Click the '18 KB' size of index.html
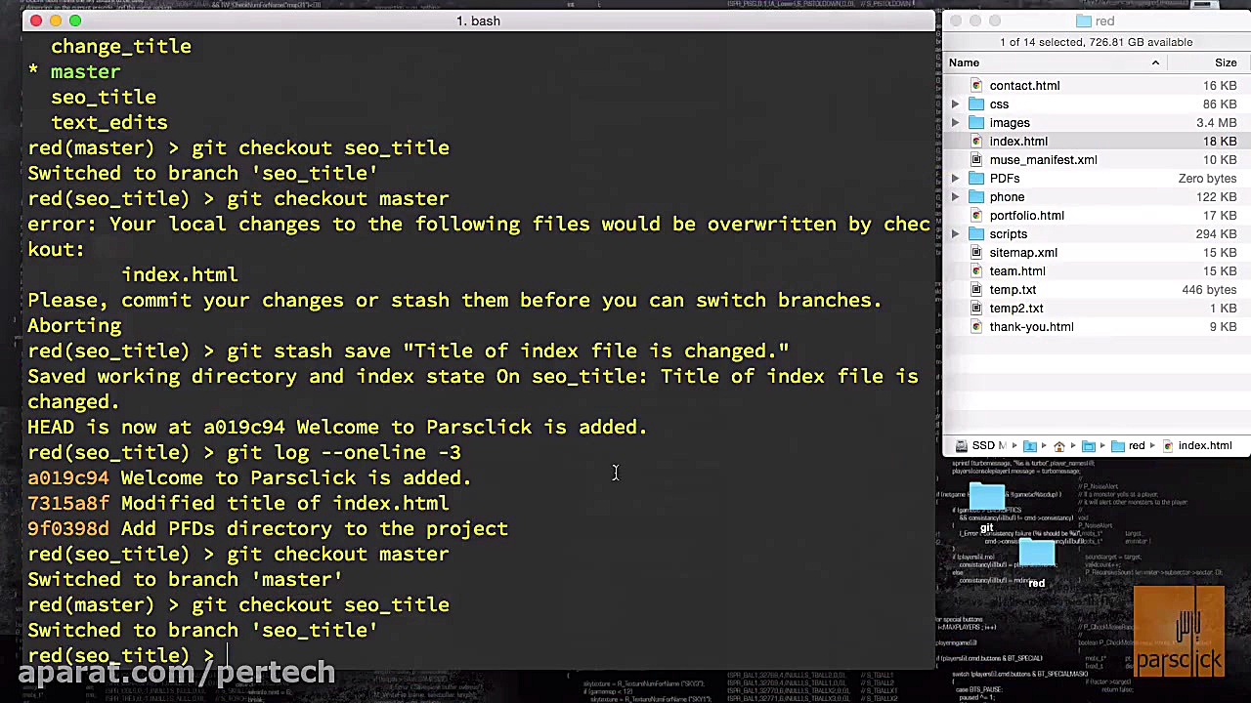 pyautogui.click(x=1220, y=142)
